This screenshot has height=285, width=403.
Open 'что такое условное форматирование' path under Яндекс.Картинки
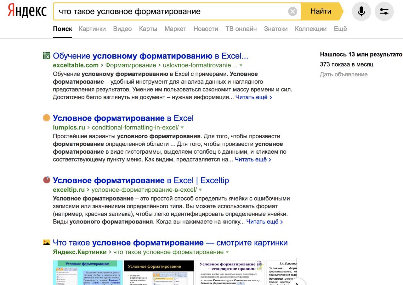pyautogui.click(x=168, y=252)
